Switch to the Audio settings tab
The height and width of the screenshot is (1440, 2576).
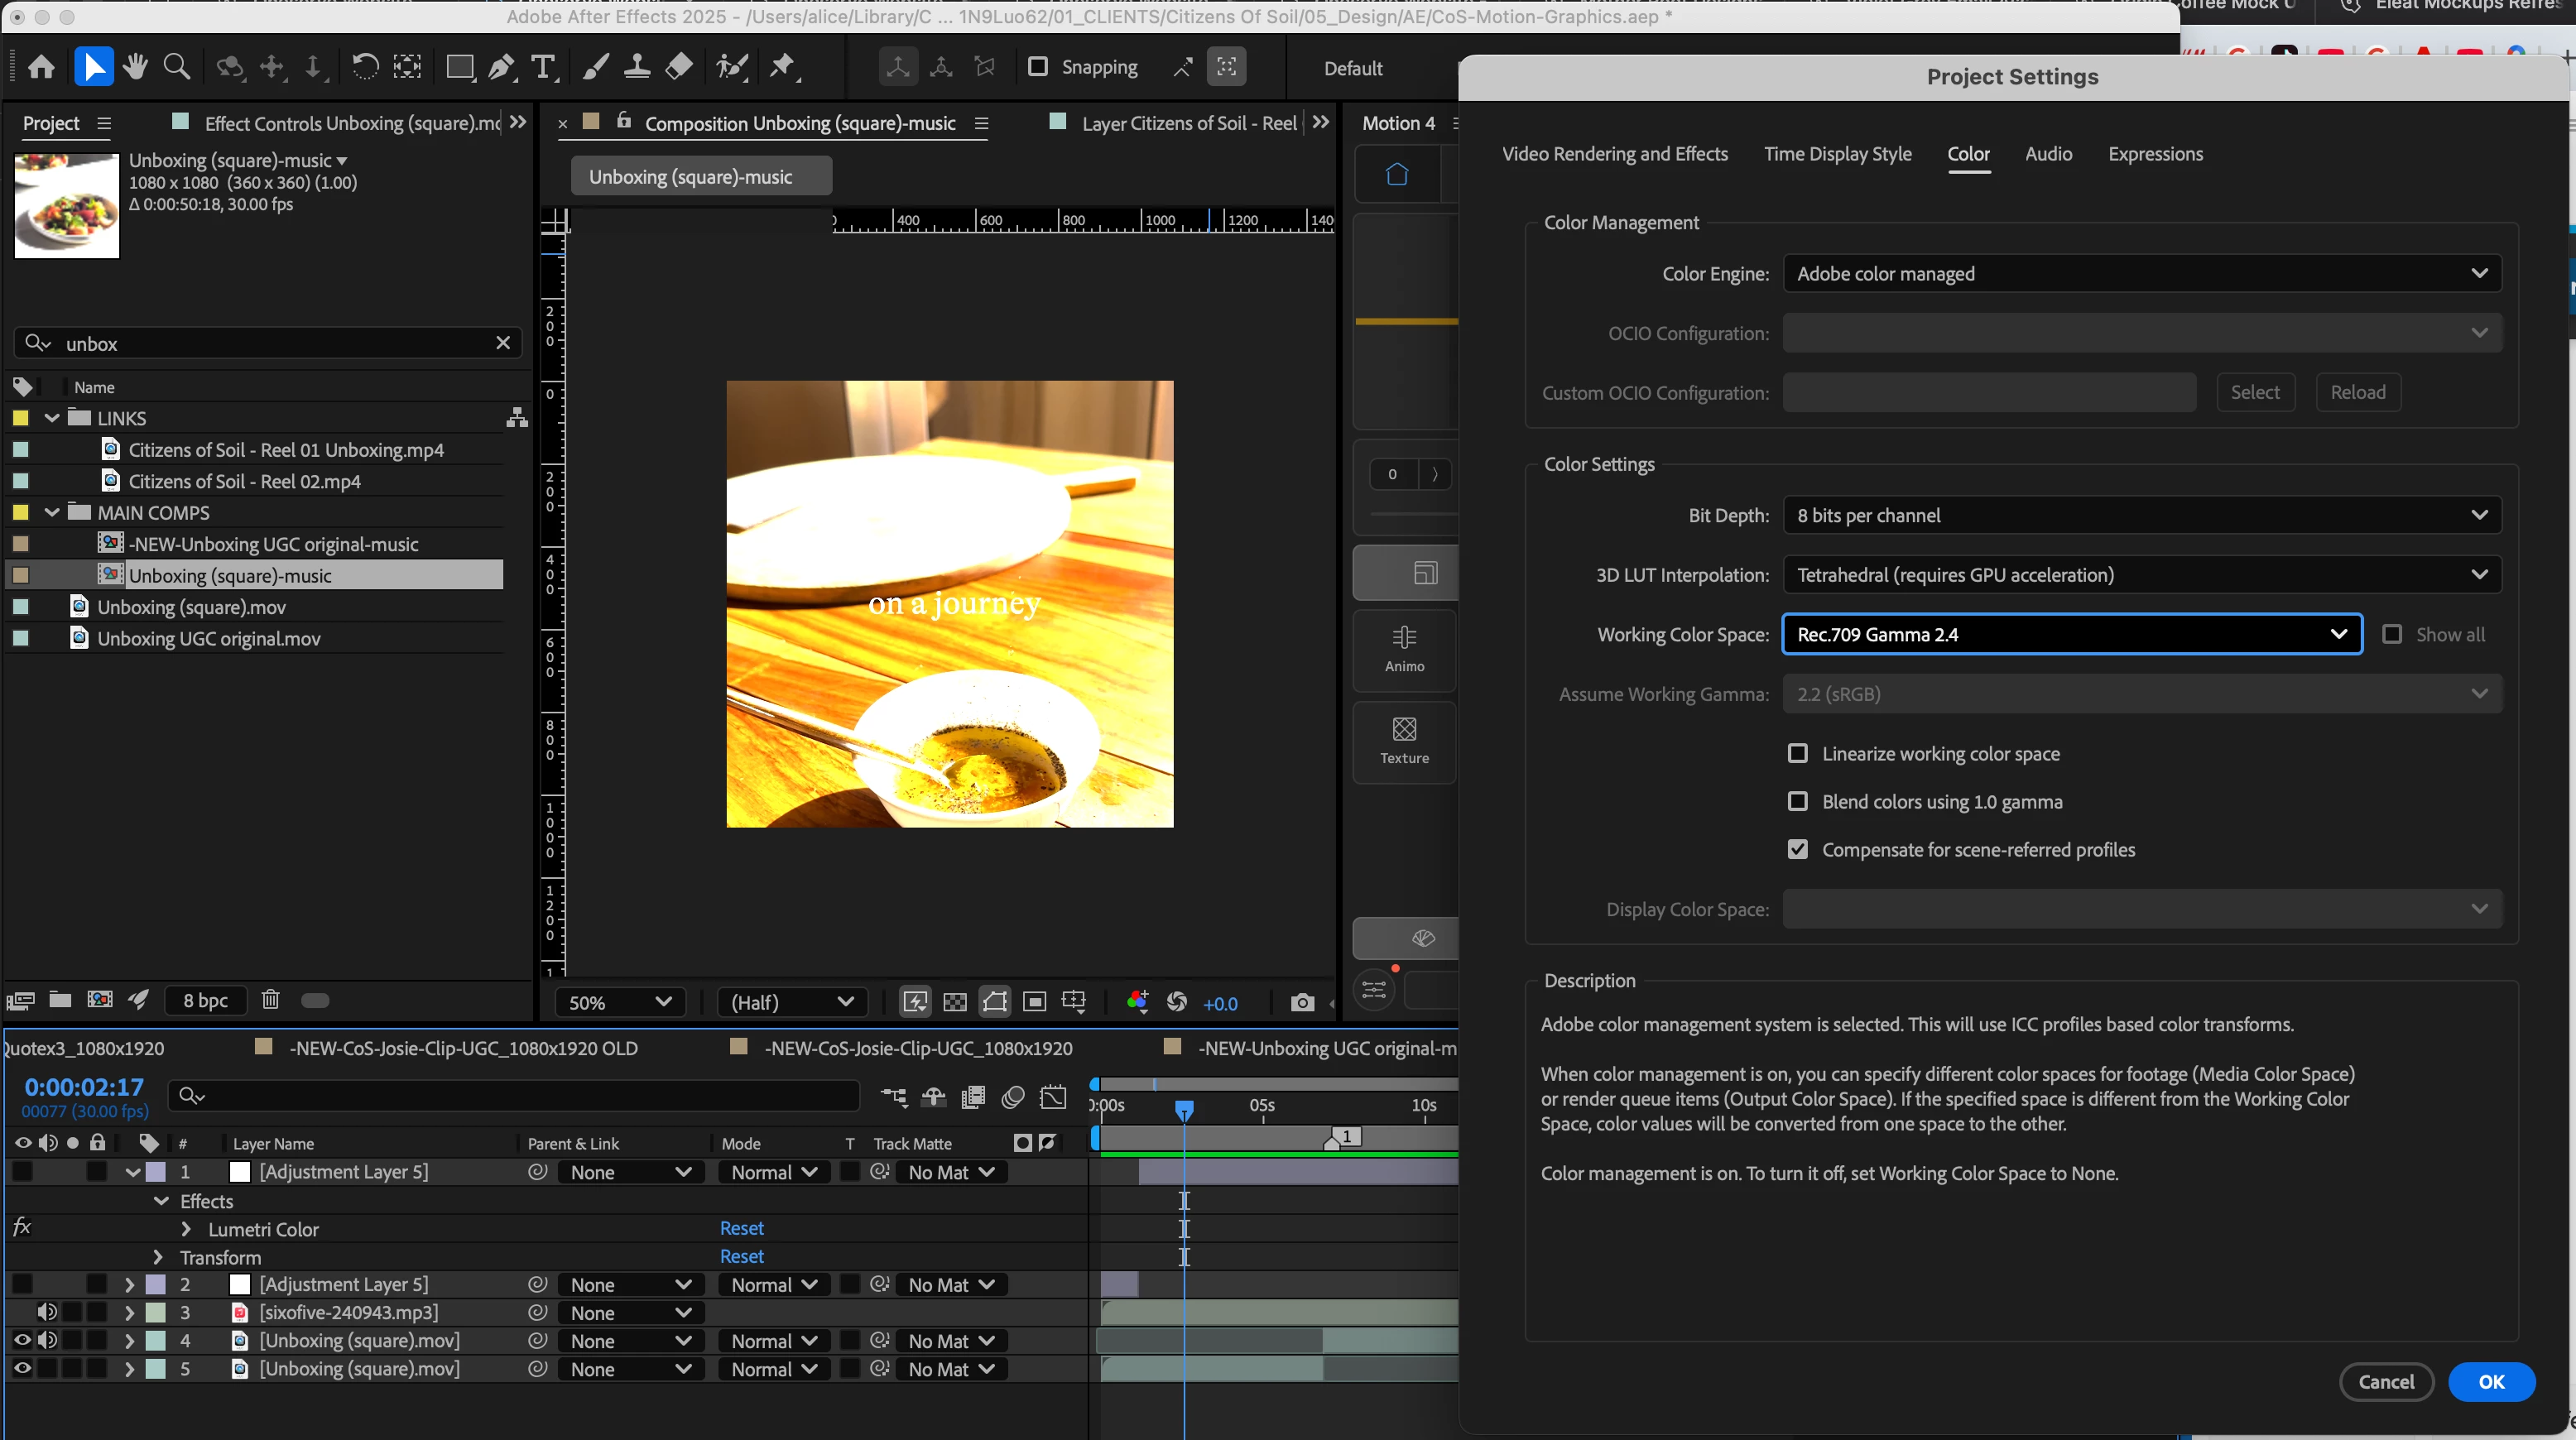click(x=2048, y=154)
